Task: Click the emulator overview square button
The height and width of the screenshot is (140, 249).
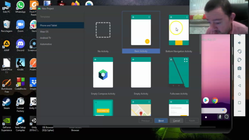Action: [x=240, y=103]
